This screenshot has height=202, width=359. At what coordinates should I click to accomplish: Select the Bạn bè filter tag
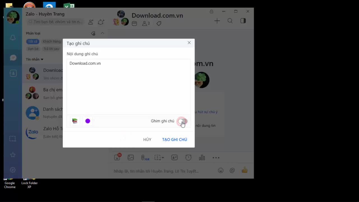33,49
